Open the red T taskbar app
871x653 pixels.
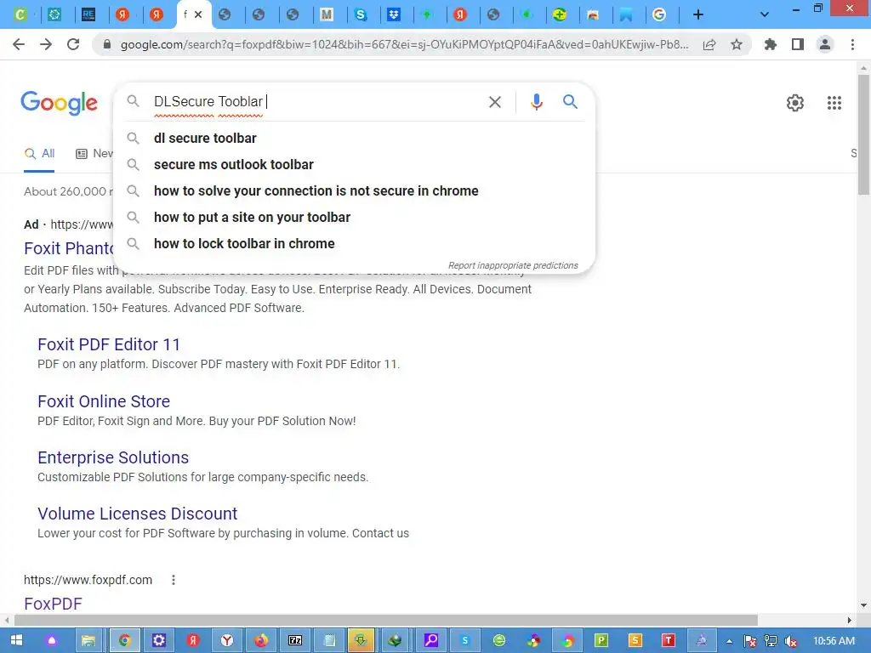(669, 640)
